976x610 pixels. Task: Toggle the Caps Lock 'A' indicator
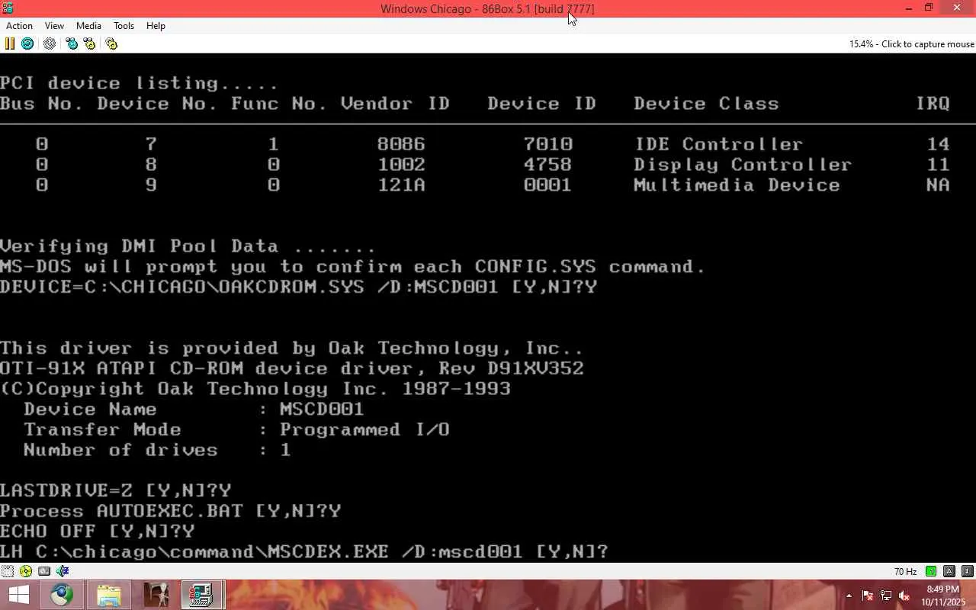click(949, 571)
